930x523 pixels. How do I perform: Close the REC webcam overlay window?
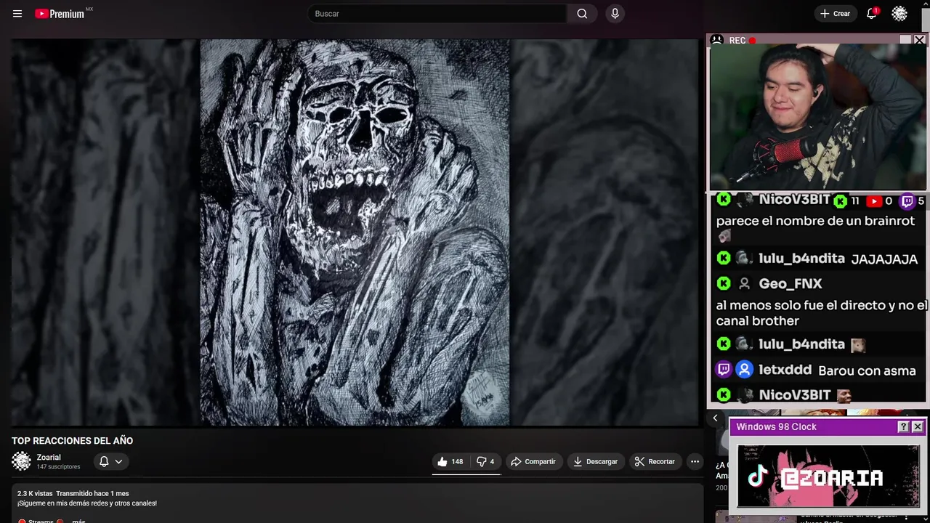(x=919, y=40)
